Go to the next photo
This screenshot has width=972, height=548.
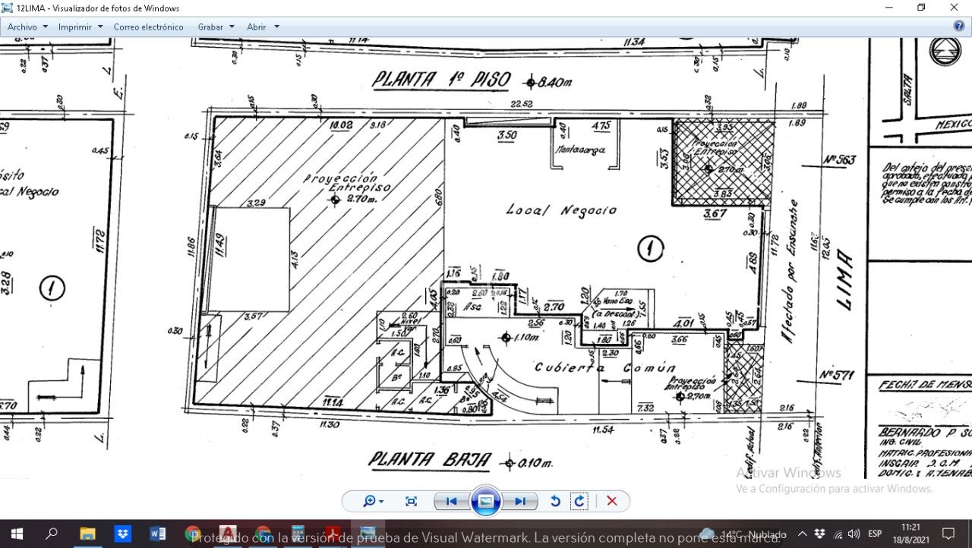tap(521, 501)
